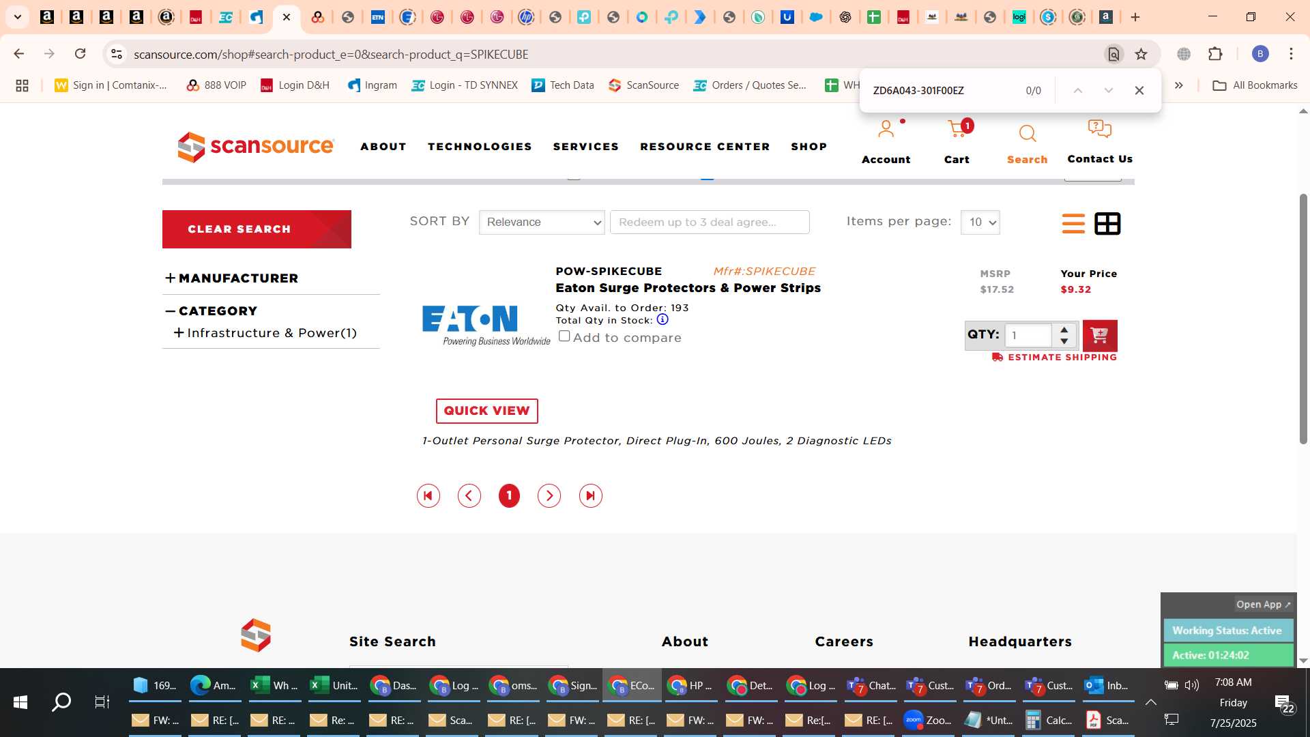Go to last results page

(x=590, y=495)
